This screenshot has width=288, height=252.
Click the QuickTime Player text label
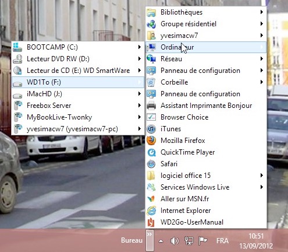188,152
